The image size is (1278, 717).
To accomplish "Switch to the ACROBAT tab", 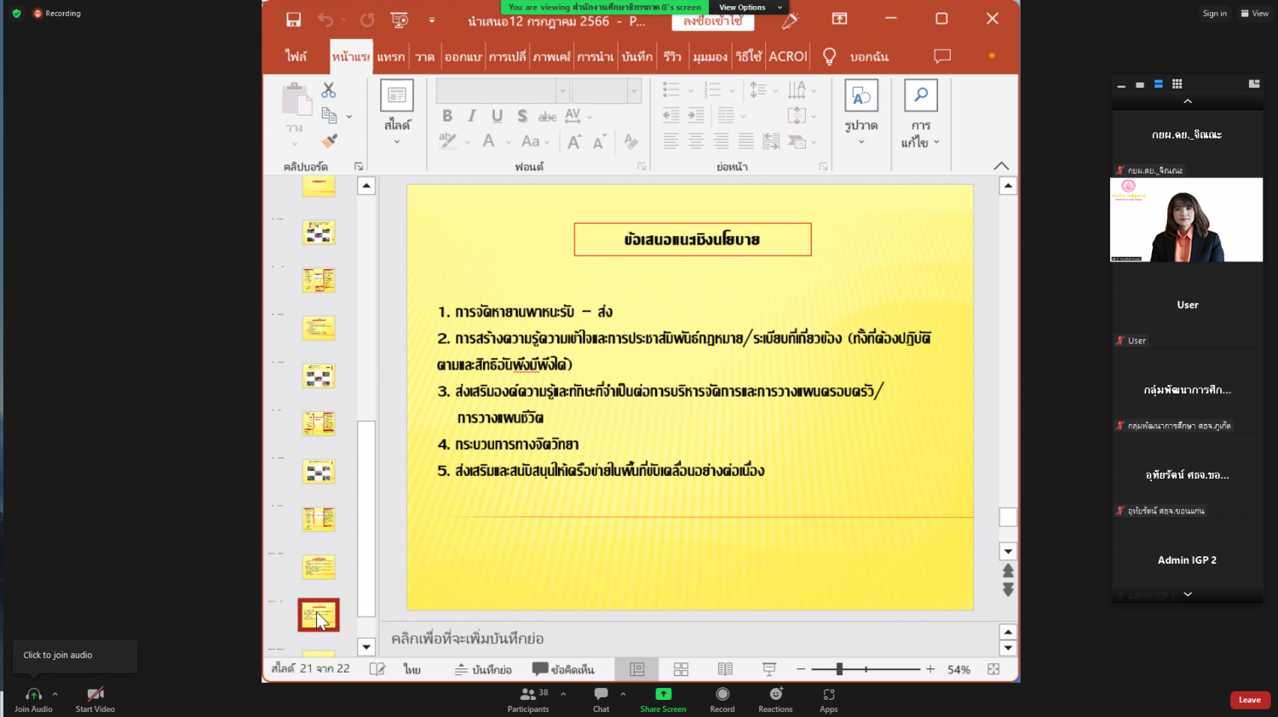I will pos(788,56).
